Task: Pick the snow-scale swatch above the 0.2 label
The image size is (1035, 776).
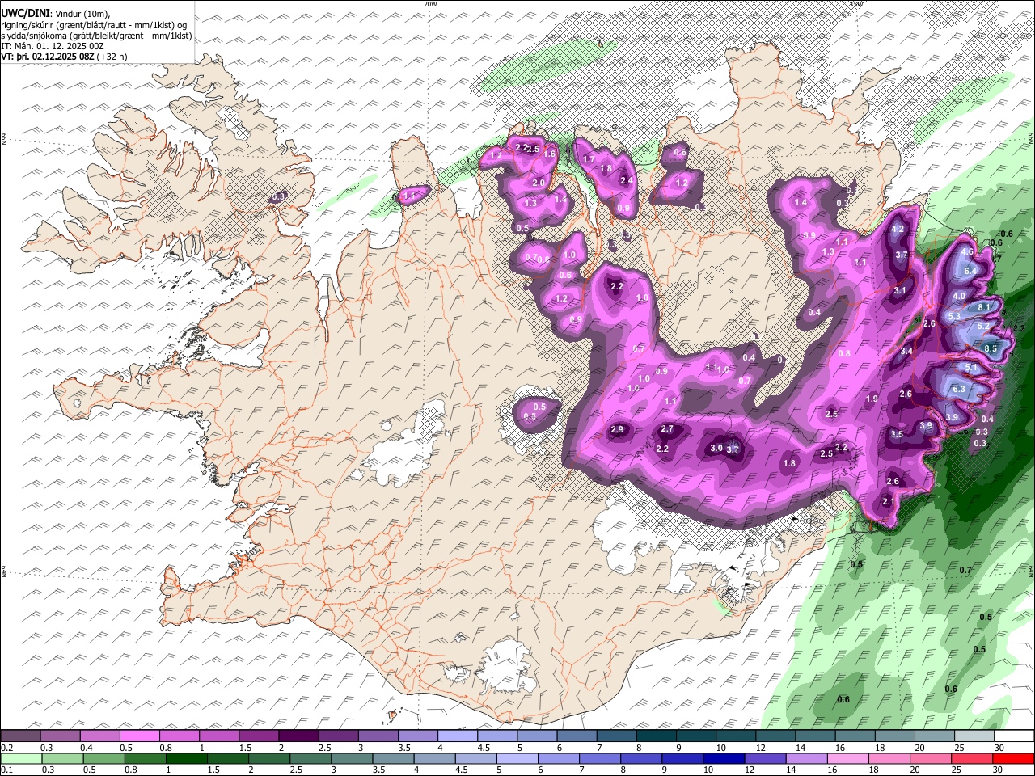Action: tap(20, 736)
